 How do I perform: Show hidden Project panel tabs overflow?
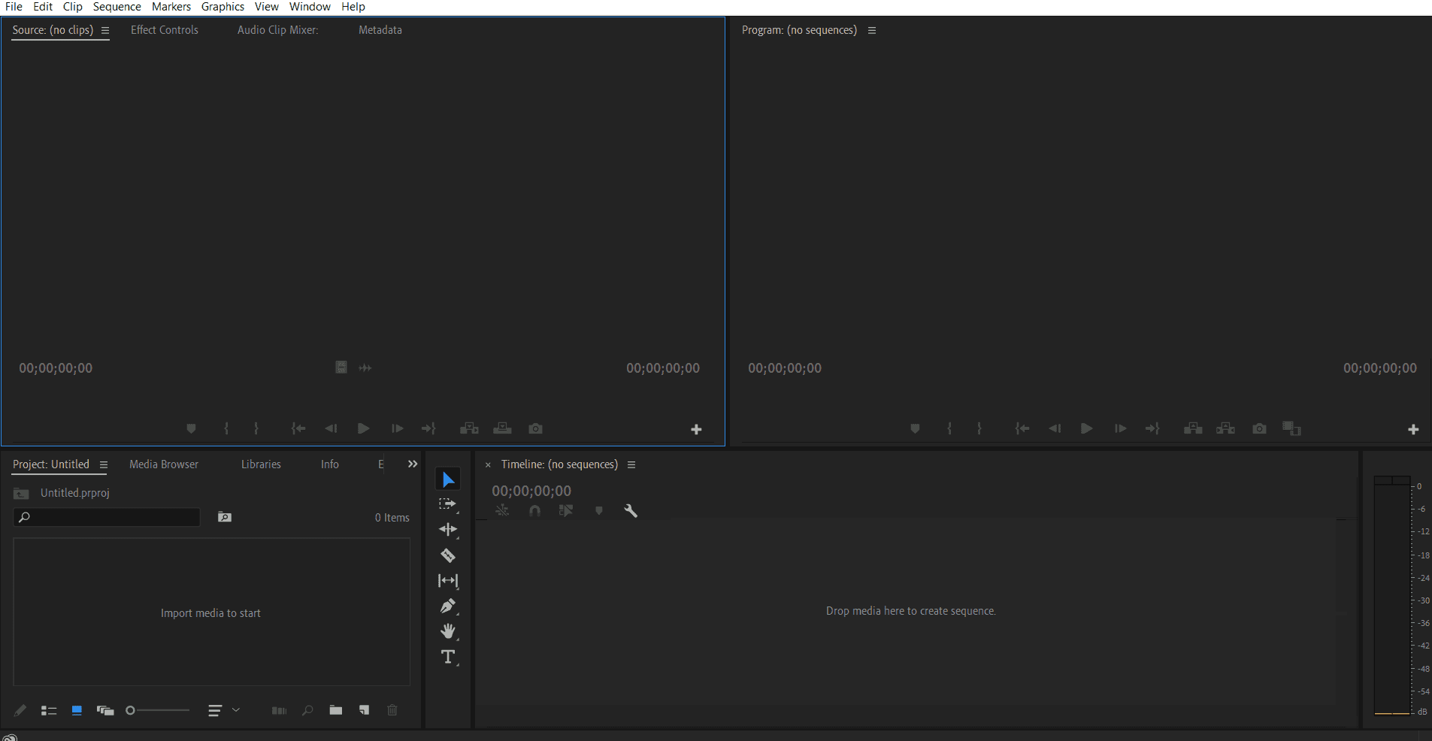[413, 464]
